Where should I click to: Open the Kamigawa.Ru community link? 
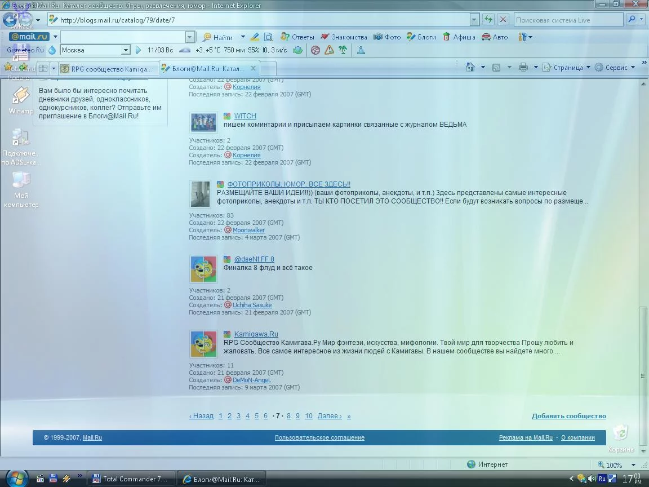(x=256, y=334)
